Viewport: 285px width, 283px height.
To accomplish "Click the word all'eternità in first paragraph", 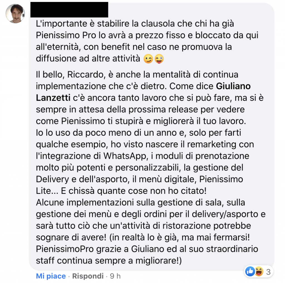I will [x=58, y=47].
